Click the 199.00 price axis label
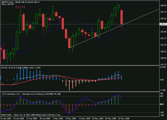This screenshot has width=167, height=120. pos(163,58)
